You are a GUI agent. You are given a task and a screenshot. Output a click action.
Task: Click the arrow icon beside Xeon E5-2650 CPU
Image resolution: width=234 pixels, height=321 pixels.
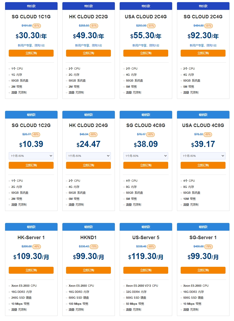[9, 286]
